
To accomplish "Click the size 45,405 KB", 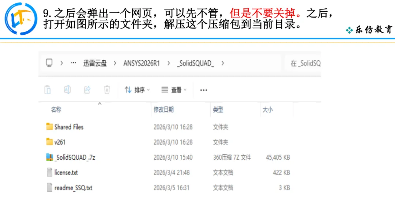I will point(278,157).
